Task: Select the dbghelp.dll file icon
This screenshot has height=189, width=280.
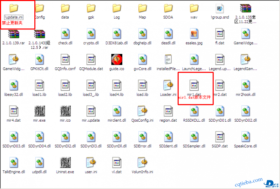Action: point(143,34)
